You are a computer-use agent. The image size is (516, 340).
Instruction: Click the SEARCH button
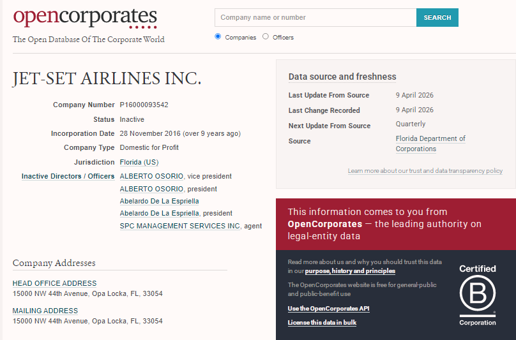[x=437, y=17]
